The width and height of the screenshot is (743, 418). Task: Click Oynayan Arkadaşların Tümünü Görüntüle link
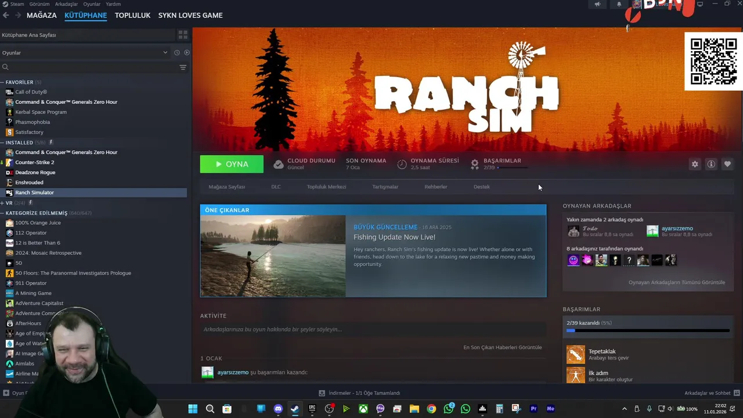point(677,283)
